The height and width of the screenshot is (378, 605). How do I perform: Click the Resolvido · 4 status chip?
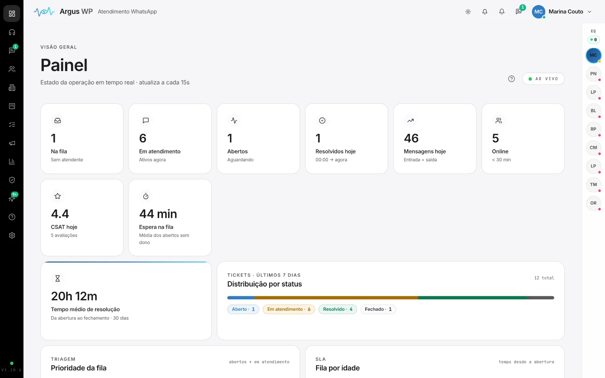338,309
